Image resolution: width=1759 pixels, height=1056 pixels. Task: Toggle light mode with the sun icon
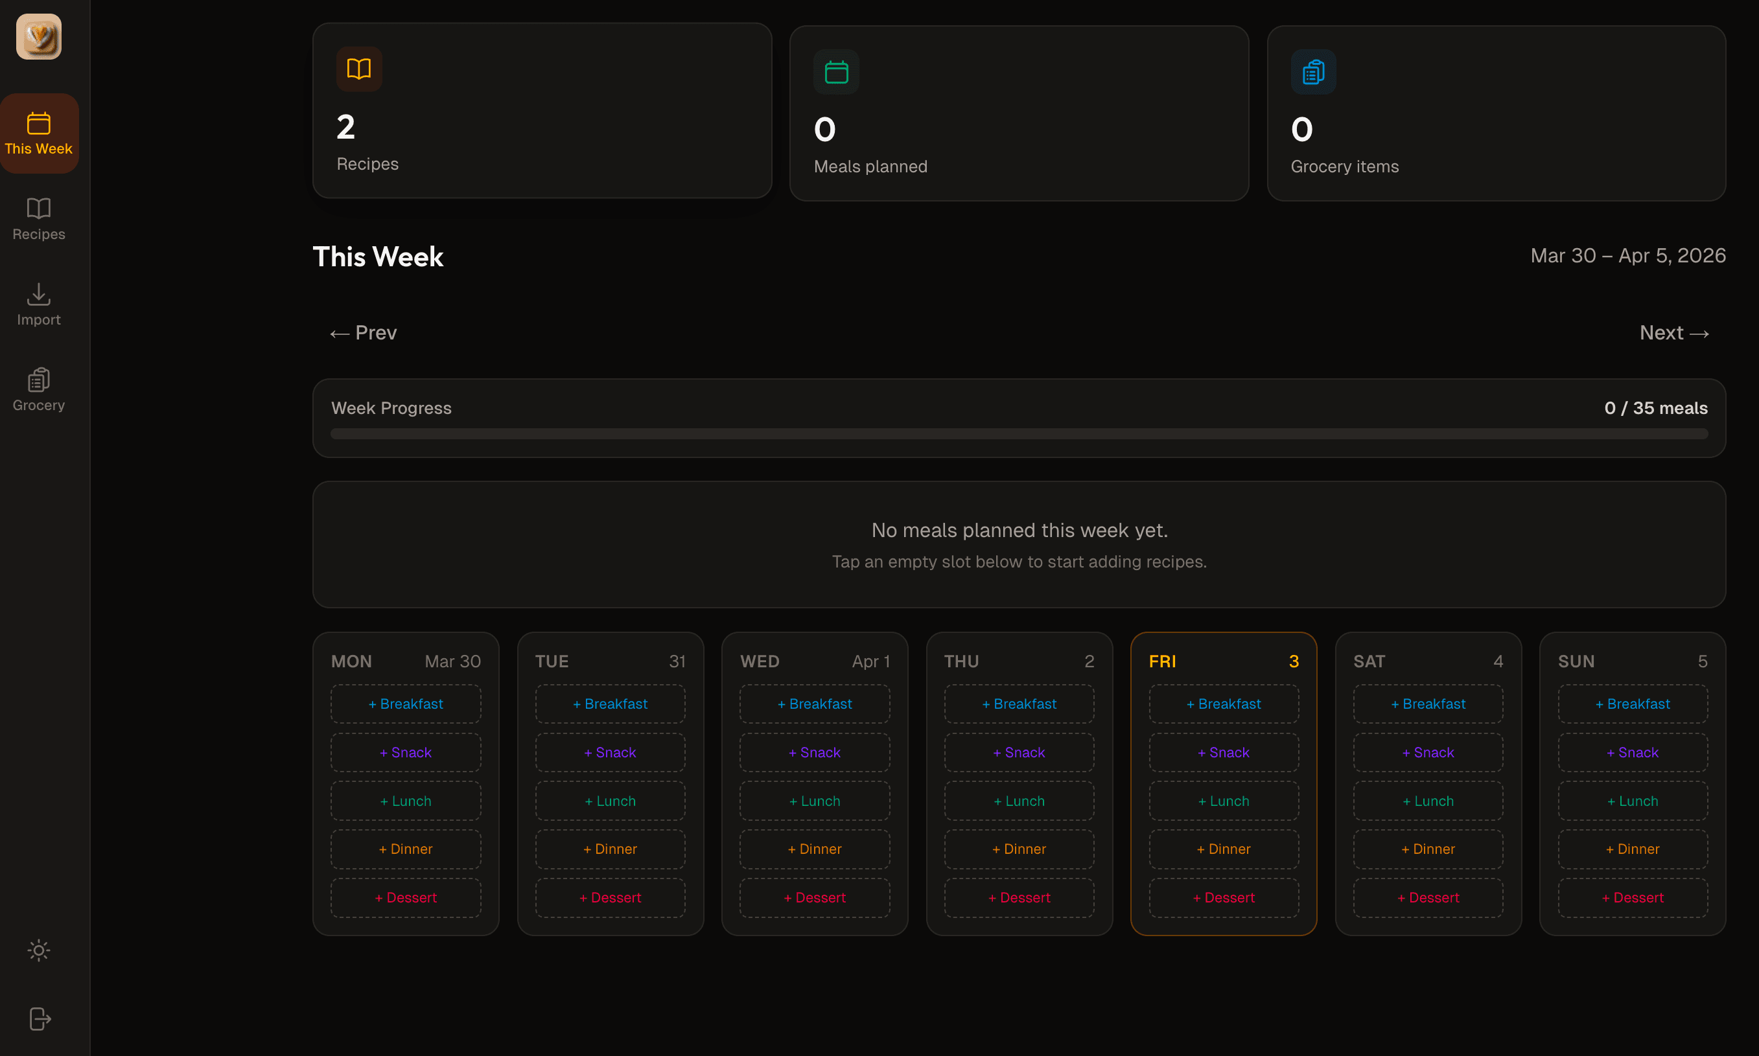tap(38, 950)
